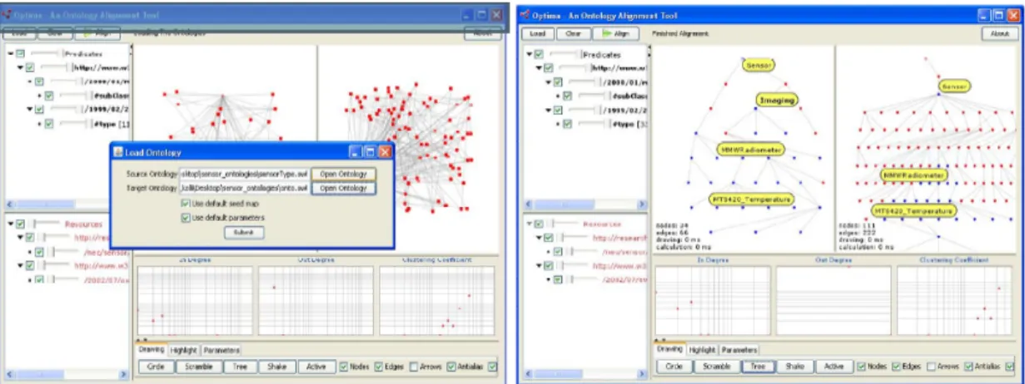
Task: Collapse Resources node in window behind Load Ontology dialog
Action: (10, 224)
